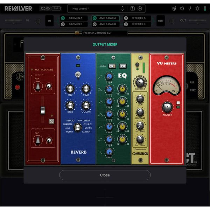Click the folder icon beside Freeman JJ100
Viewport: 210px width, 210px height.
tap(77, 33)
